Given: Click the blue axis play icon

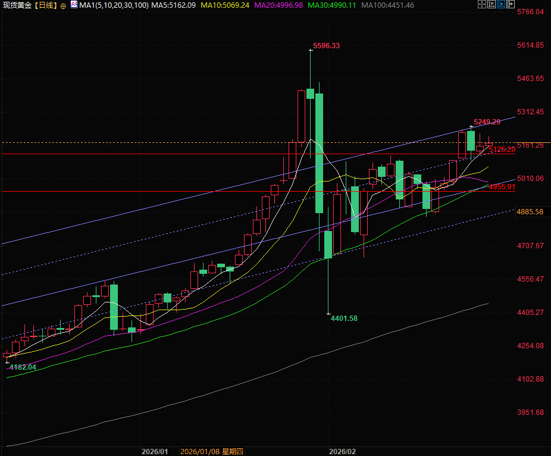Looking at the screenshot, I should [x=501, y=4].
